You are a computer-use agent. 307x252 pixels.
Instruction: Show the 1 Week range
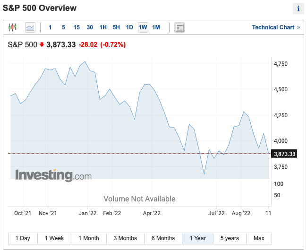[54, 238]
